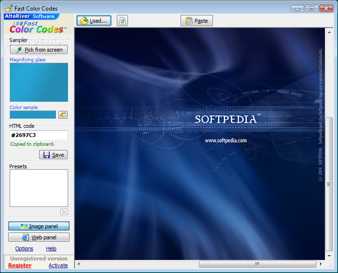Save the current color code
Screen dimensions: 338x273
tap(53, 155)
